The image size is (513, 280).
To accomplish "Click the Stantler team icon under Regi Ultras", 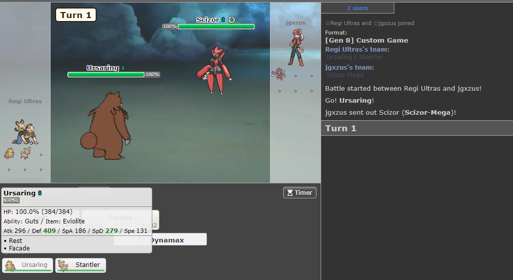I will [x=25, y=153].
